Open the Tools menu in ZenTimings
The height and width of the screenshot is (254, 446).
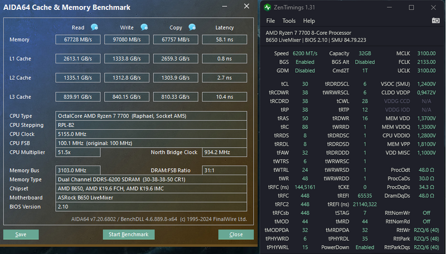pyautogui.click(x=289, y=21)
